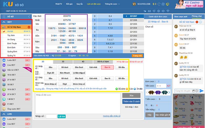Open Lịch sử đặt cược menu item

[x=94, y=4]
